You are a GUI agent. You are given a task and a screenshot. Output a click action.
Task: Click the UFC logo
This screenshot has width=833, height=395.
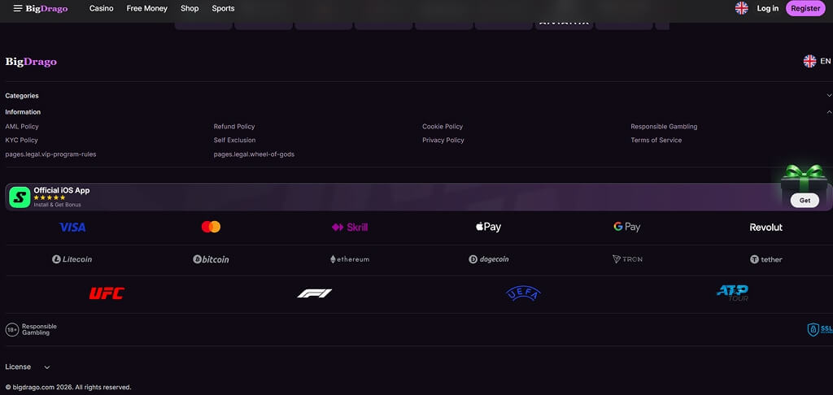click(x=107, y=293)
